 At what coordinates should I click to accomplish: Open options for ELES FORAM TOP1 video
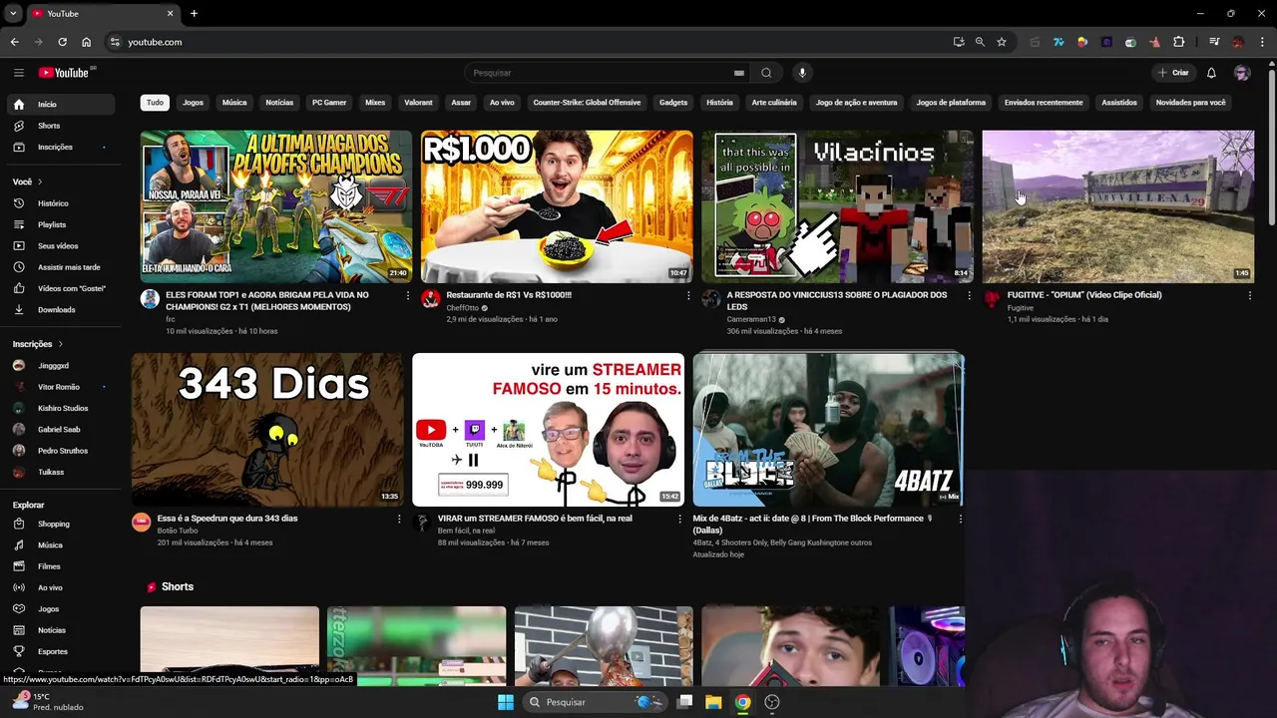click(407, 295)
